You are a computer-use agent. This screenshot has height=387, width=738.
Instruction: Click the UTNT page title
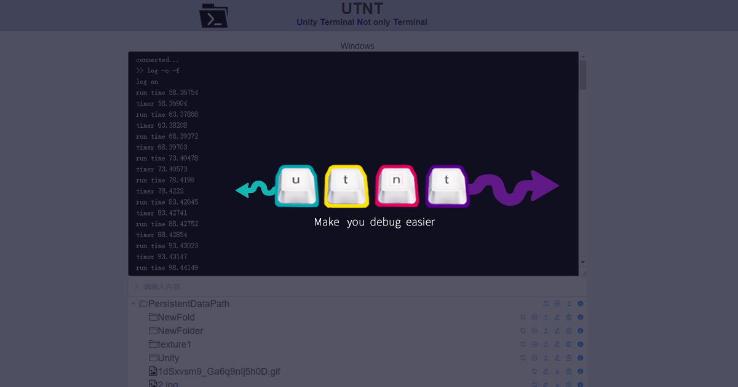pos(362,9)
